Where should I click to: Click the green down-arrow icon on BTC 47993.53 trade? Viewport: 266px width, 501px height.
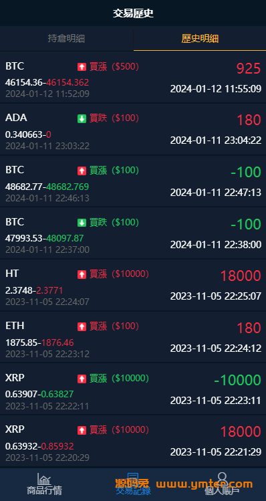[82, 223]
